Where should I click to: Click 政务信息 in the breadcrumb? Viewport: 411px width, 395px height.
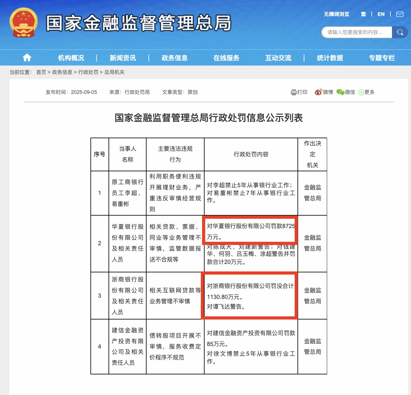pos(62,72)
